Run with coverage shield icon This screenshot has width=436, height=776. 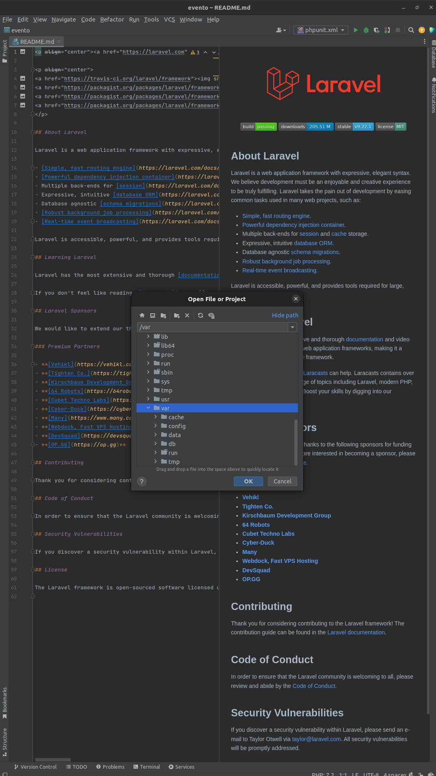[x=377, y=30]
